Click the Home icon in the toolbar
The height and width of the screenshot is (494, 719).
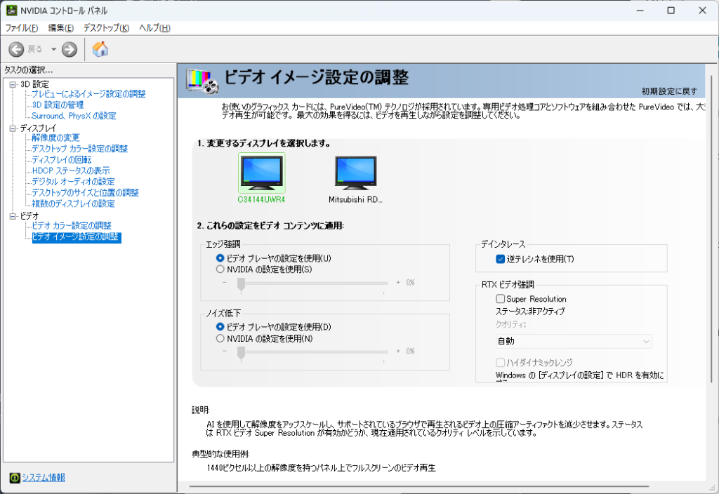tap(100, 49)
